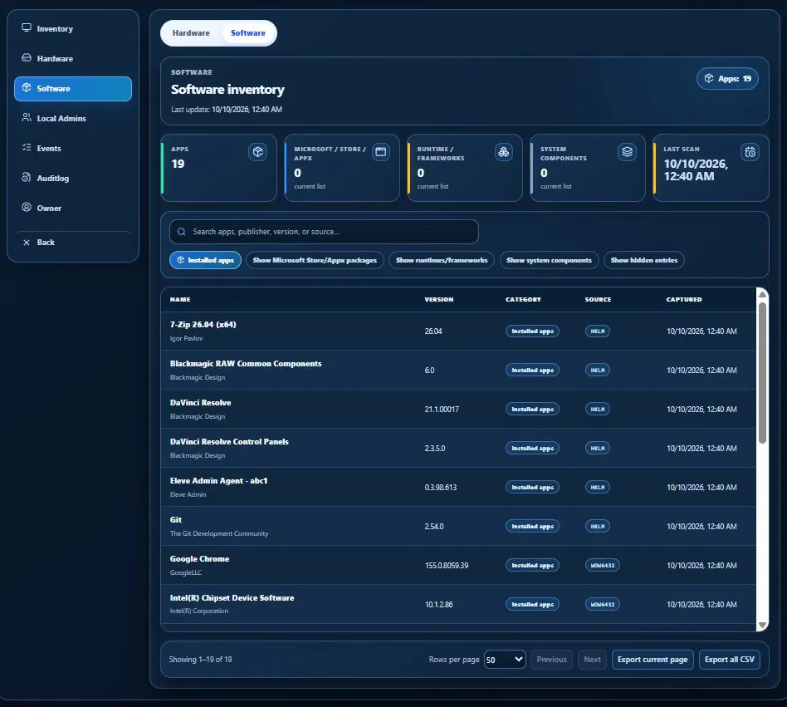Select the Software tab at top
This screenshot has width=787, height=707.
pyautogui.click(x=248, y=33)
